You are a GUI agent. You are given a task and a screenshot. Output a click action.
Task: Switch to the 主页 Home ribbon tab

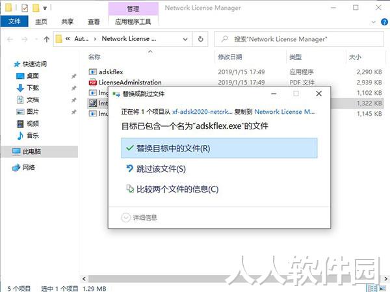[41, 21]
